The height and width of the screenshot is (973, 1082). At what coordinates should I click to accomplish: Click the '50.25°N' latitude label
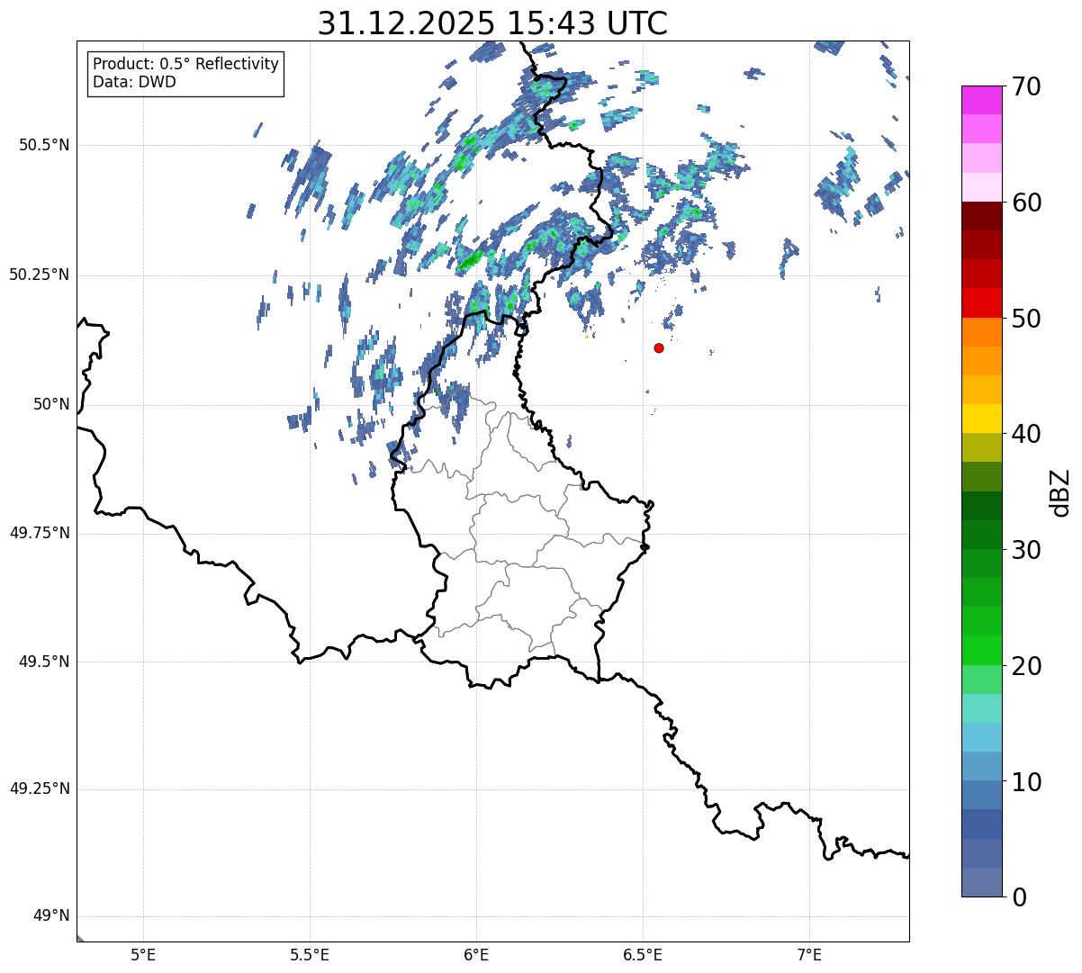click(x=39, y=275)
